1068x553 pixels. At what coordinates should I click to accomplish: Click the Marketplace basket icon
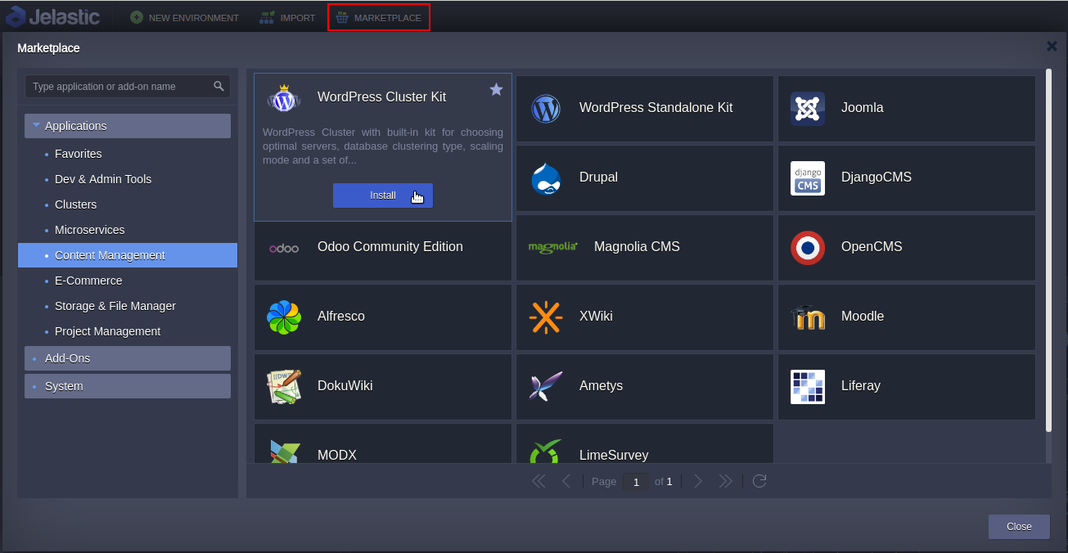(x=341, y=17)
